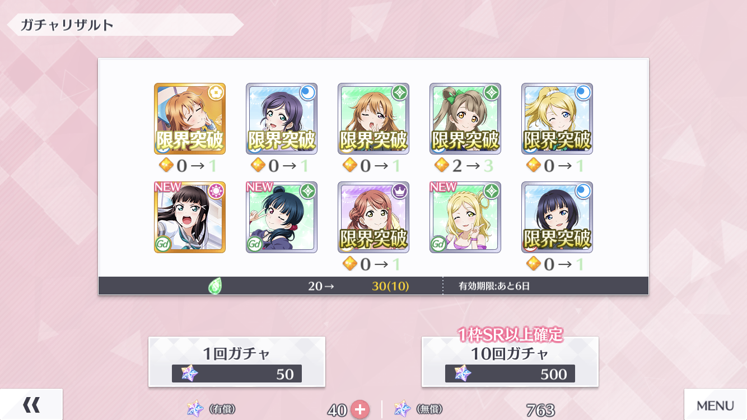Tap the purple crown attribute icon on braided-hair card
747x420 pixels.
(399, 191)
